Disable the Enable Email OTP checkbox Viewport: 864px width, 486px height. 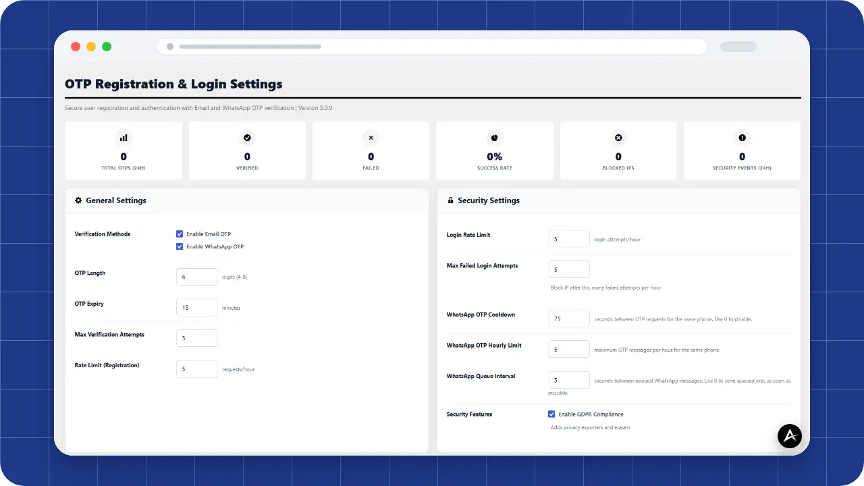(180, 234)
